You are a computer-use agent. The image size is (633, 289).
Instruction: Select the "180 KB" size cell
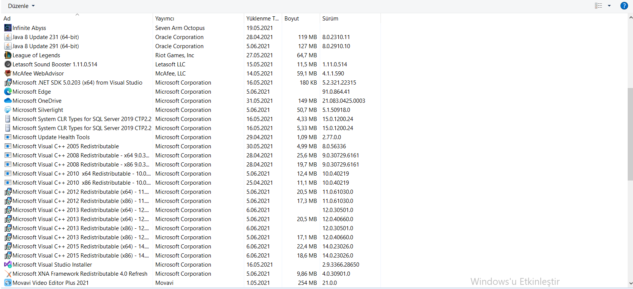308,82
